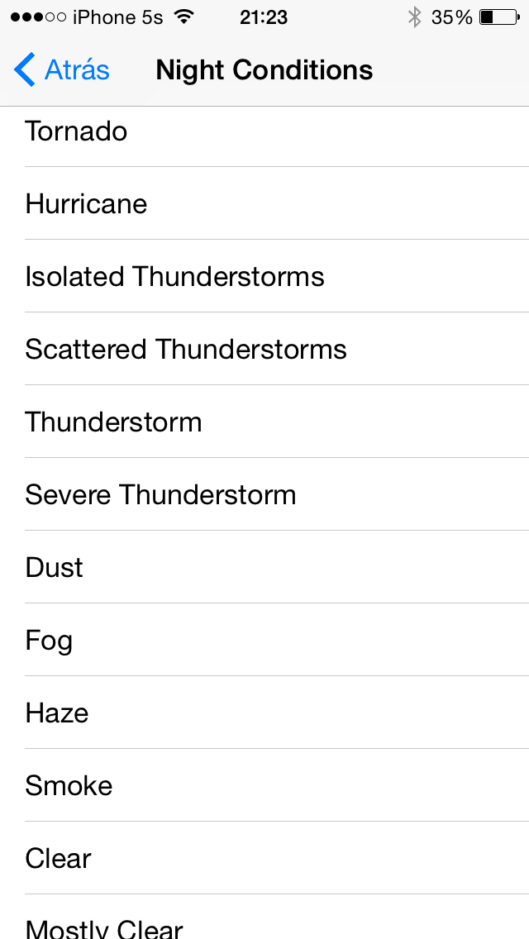The height and width of the screenshot is (939, 529).
Task: Go back via the Atrás link
Action: pos(77,70)
